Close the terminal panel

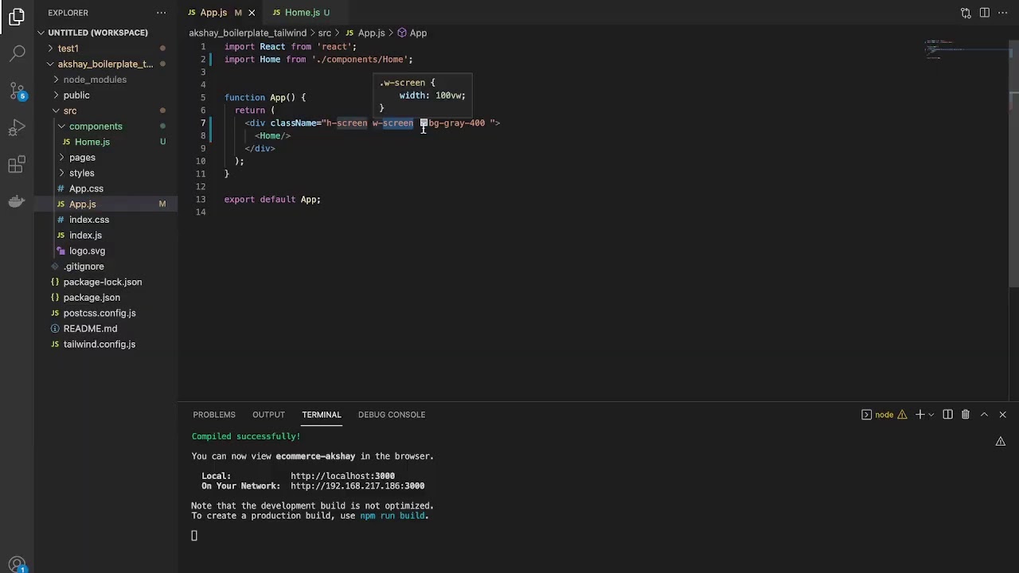click(1002, 415)
